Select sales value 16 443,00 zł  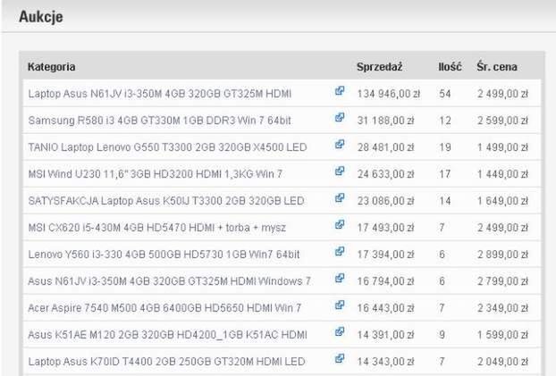pos(386,308)
